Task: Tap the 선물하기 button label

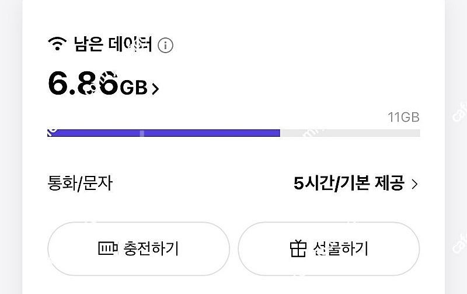Action: (341, 249)
